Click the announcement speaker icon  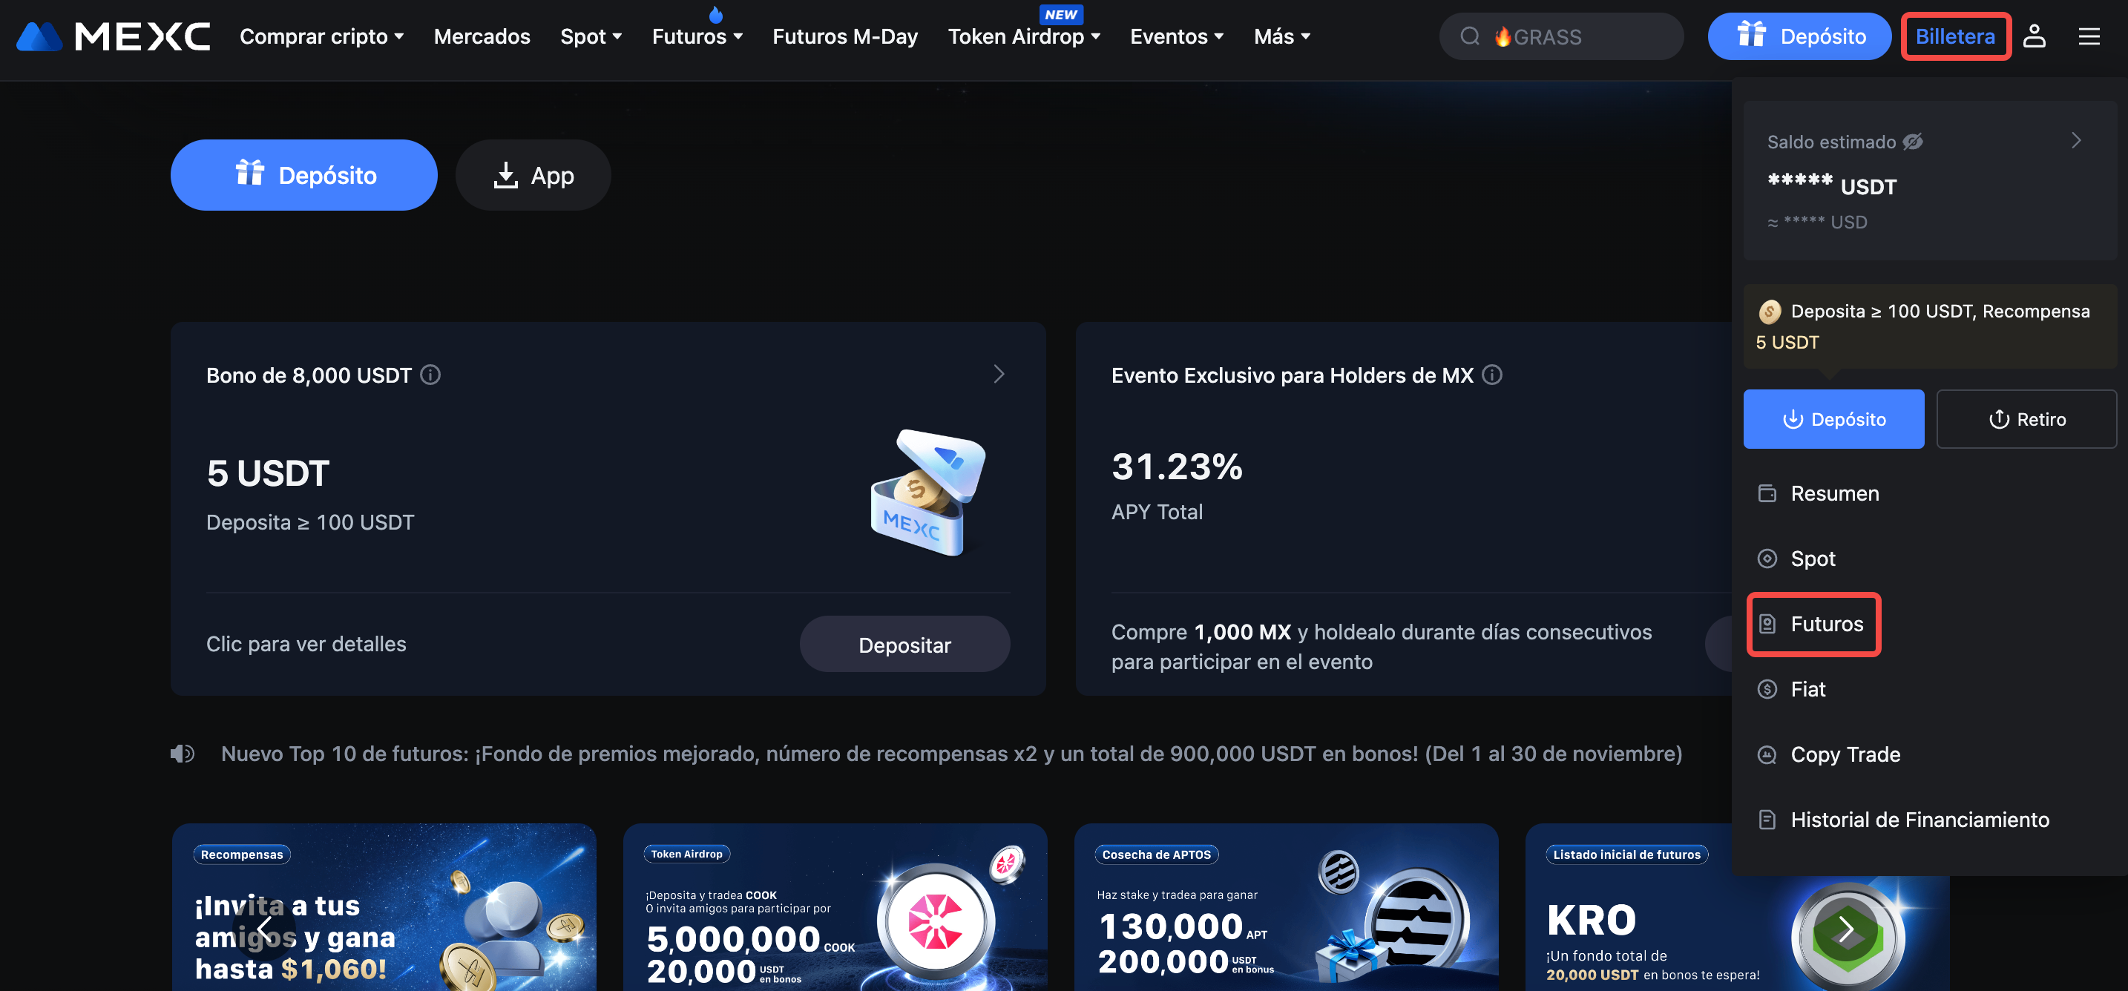(x=183, y=753)
